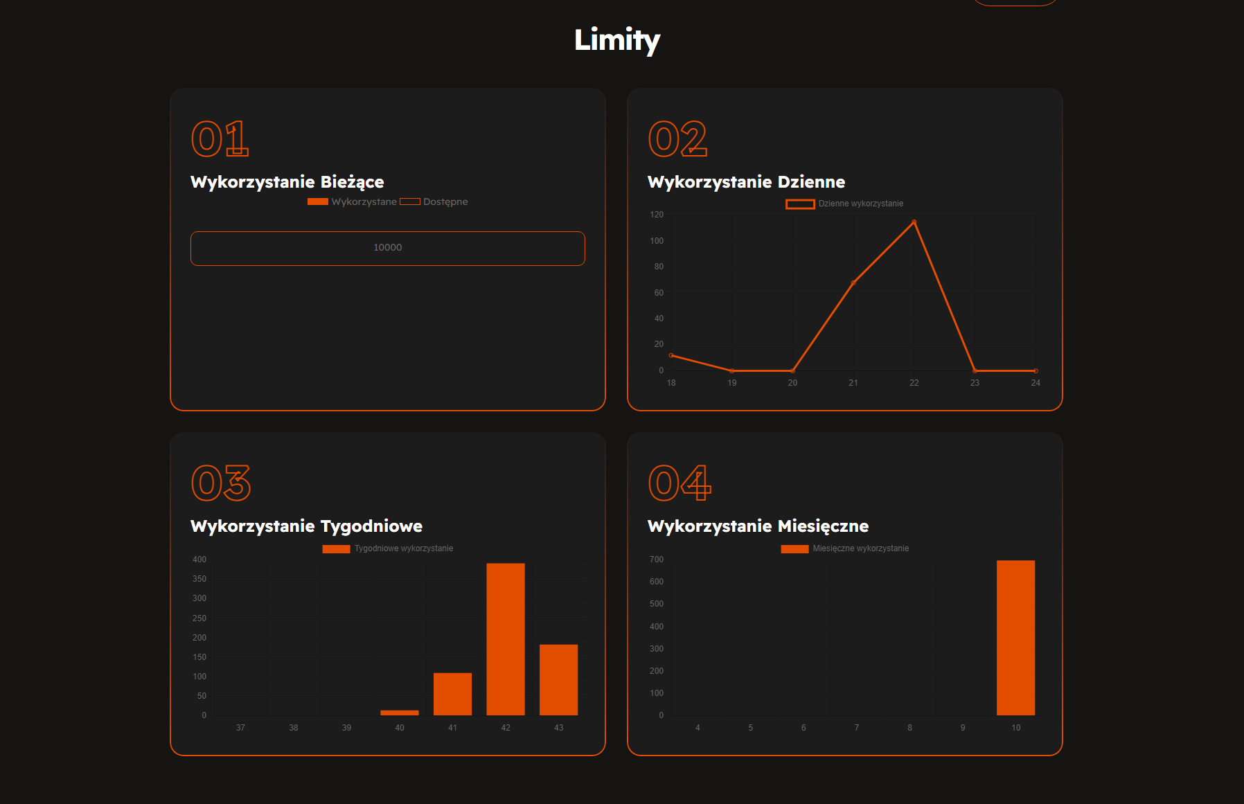Viewport: 1244px width, 804px height.
Task: Click the daily chart data point at day 18
Action: point(671,355)
